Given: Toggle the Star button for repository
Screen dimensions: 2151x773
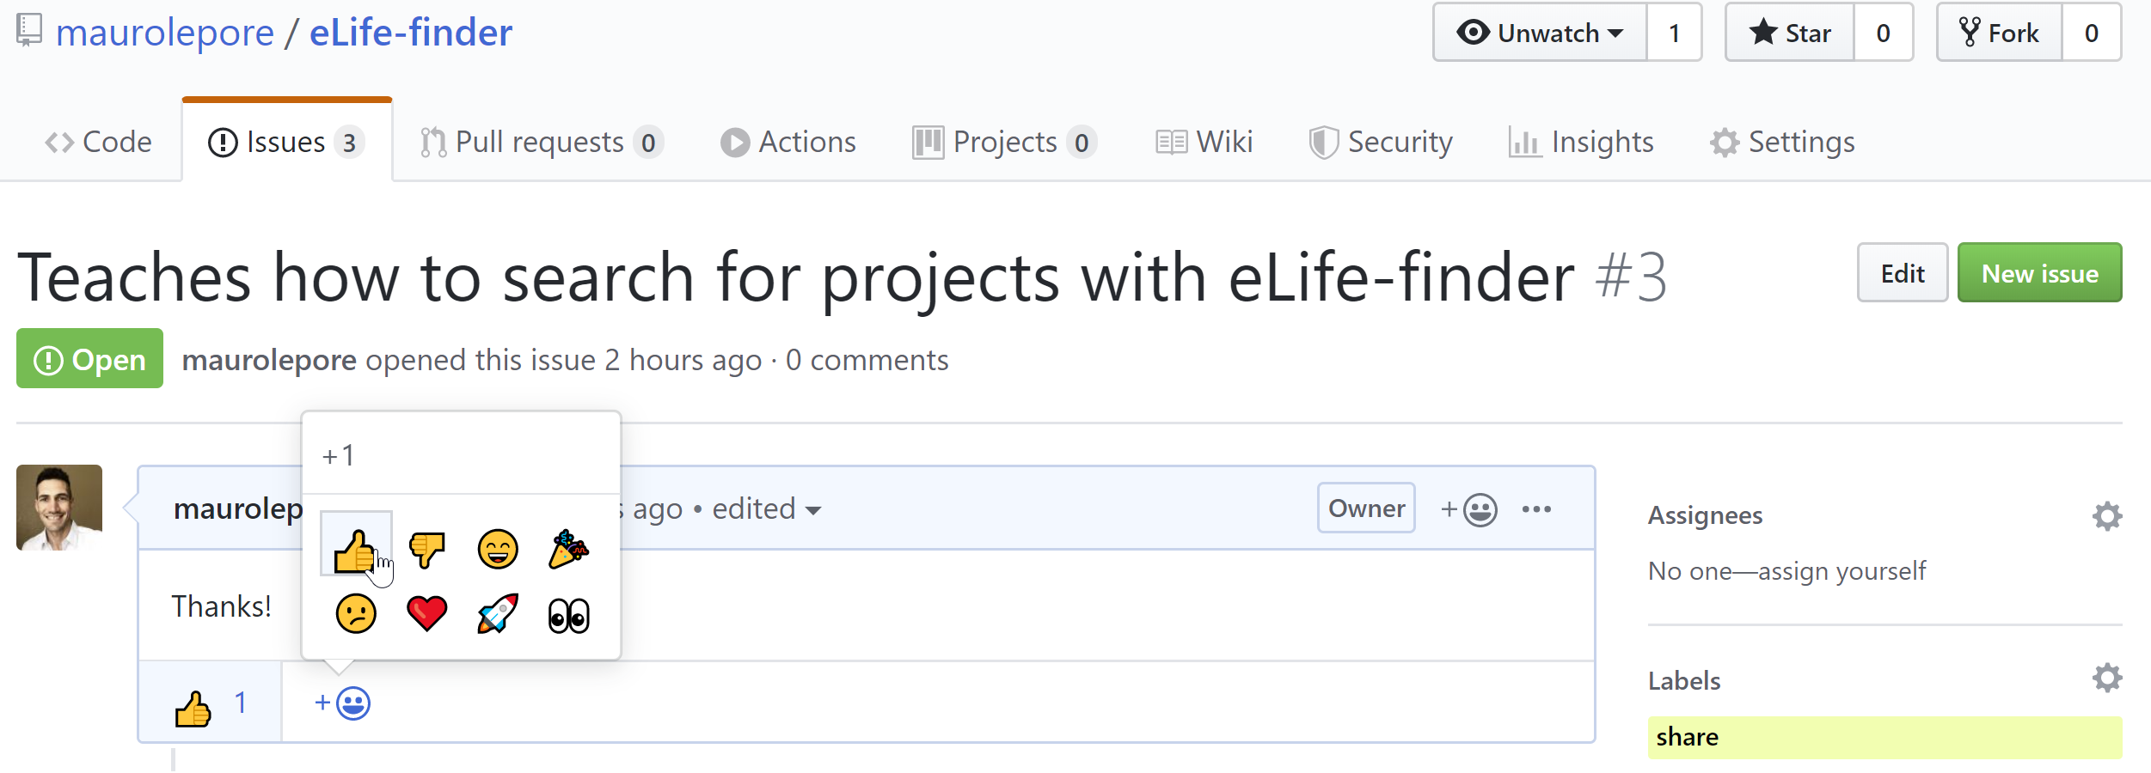Looking at the screenshot, I should [x=1790, y=33].
